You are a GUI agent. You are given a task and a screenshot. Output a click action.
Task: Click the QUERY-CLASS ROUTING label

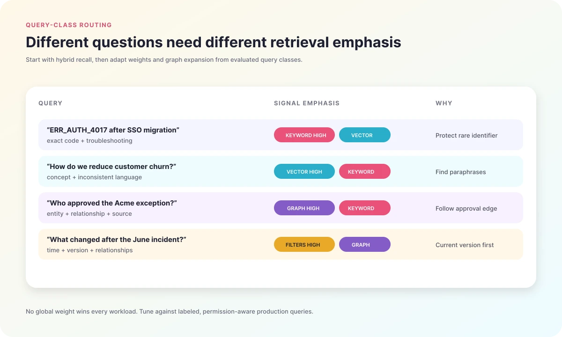pyautogui.click(x=69, y=25)
